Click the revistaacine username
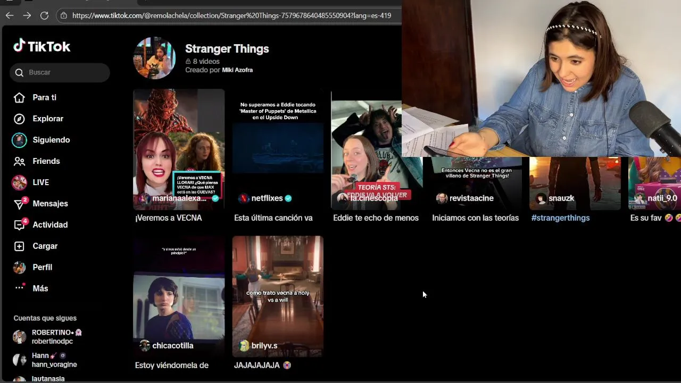Screen dimensions: 681x383 click(x=471, y=198)
